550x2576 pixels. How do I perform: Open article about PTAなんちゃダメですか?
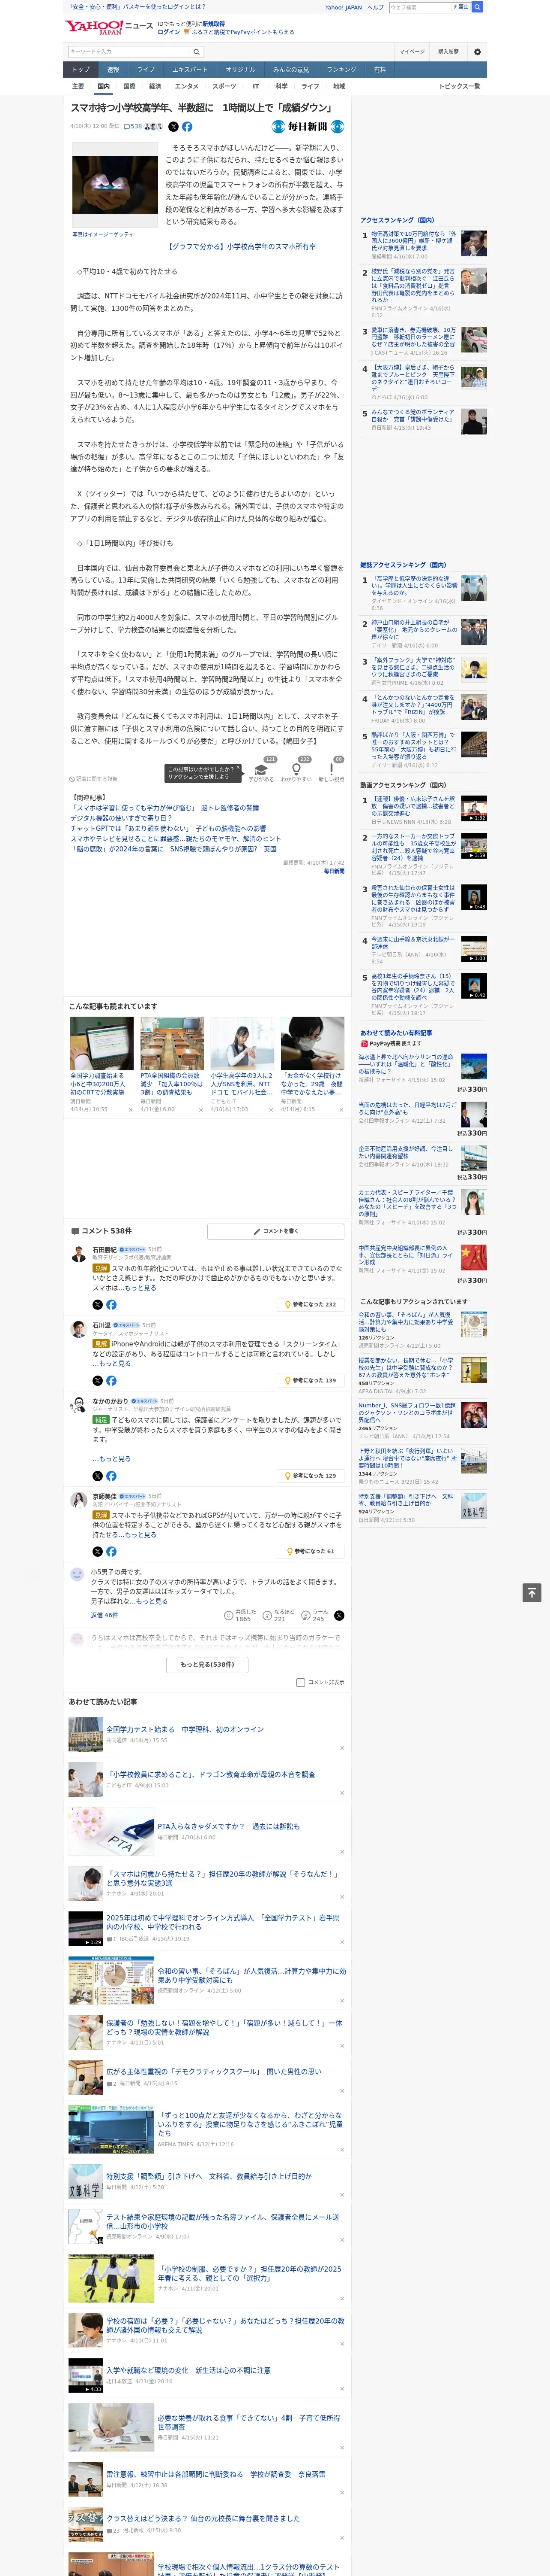(229, 1825)
